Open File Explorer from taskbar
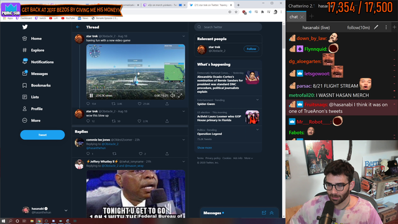398x224 pixels. click(x=32, y=221)
